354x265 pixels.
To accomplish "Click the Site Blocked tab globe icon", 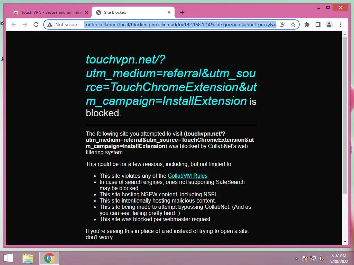I will pos(99,13).
